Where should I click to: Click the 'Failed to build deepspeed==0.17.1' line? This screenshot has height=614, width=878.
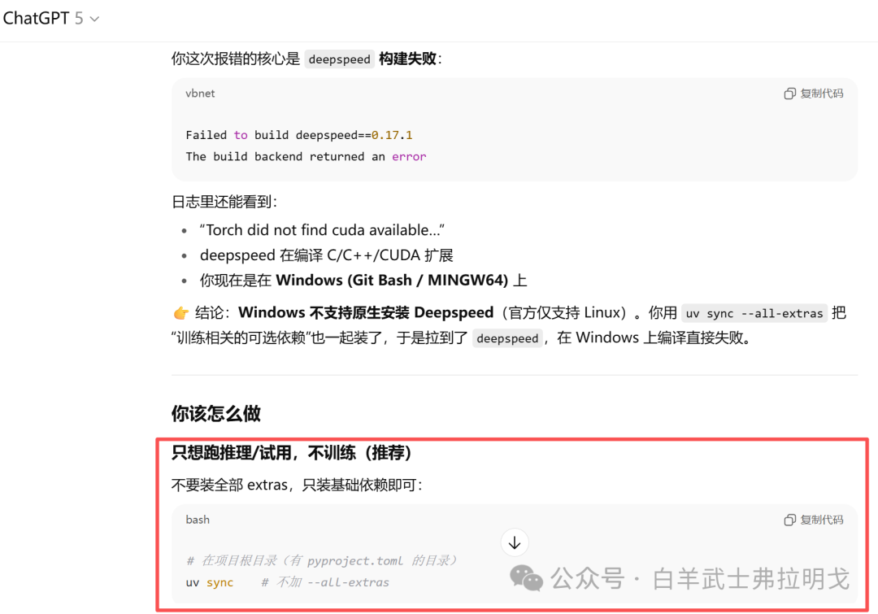(299, 135)
